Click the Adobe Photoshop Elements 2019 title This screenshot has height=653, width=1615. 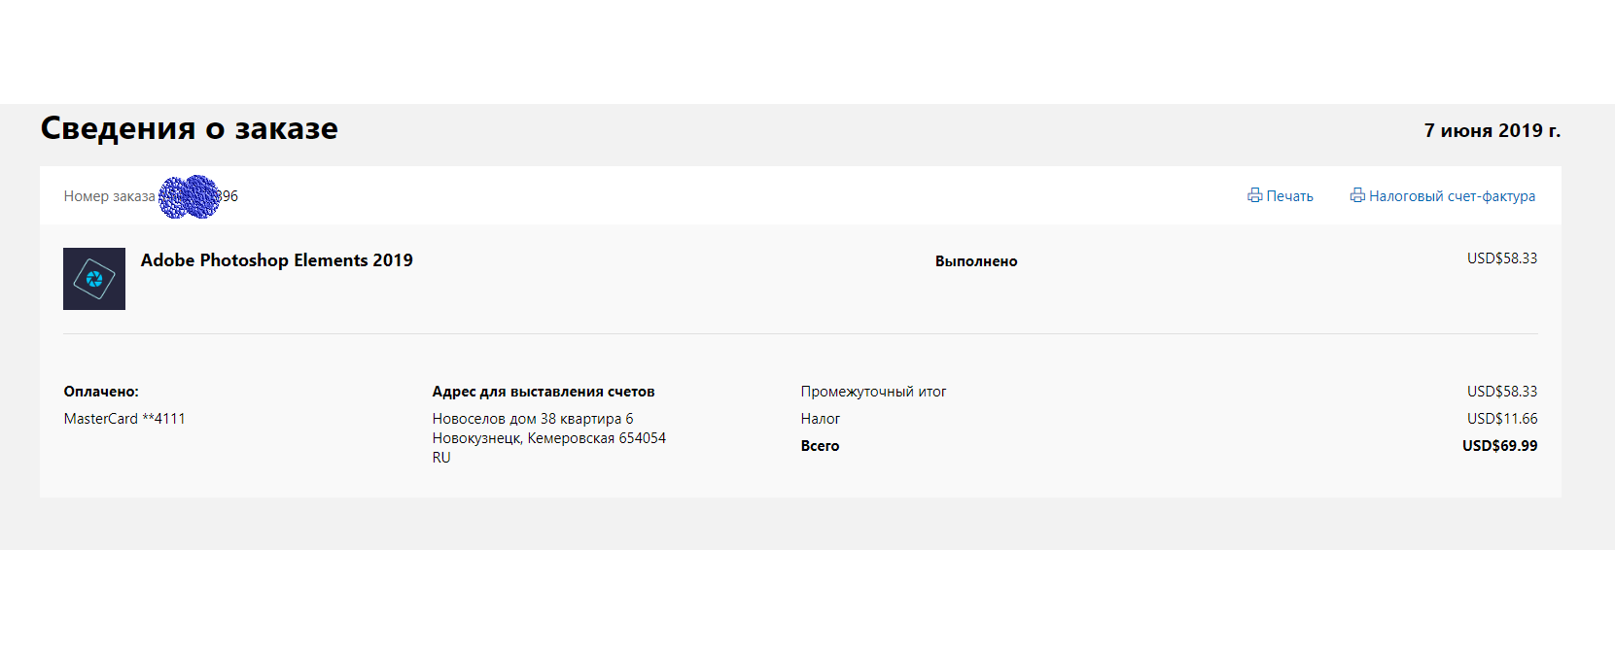coord(276,260)
